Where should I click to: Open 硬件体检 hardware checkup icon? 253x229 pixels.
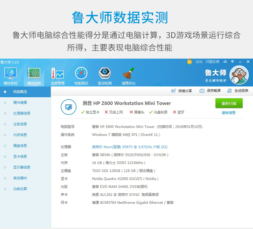tap(10, 75)
